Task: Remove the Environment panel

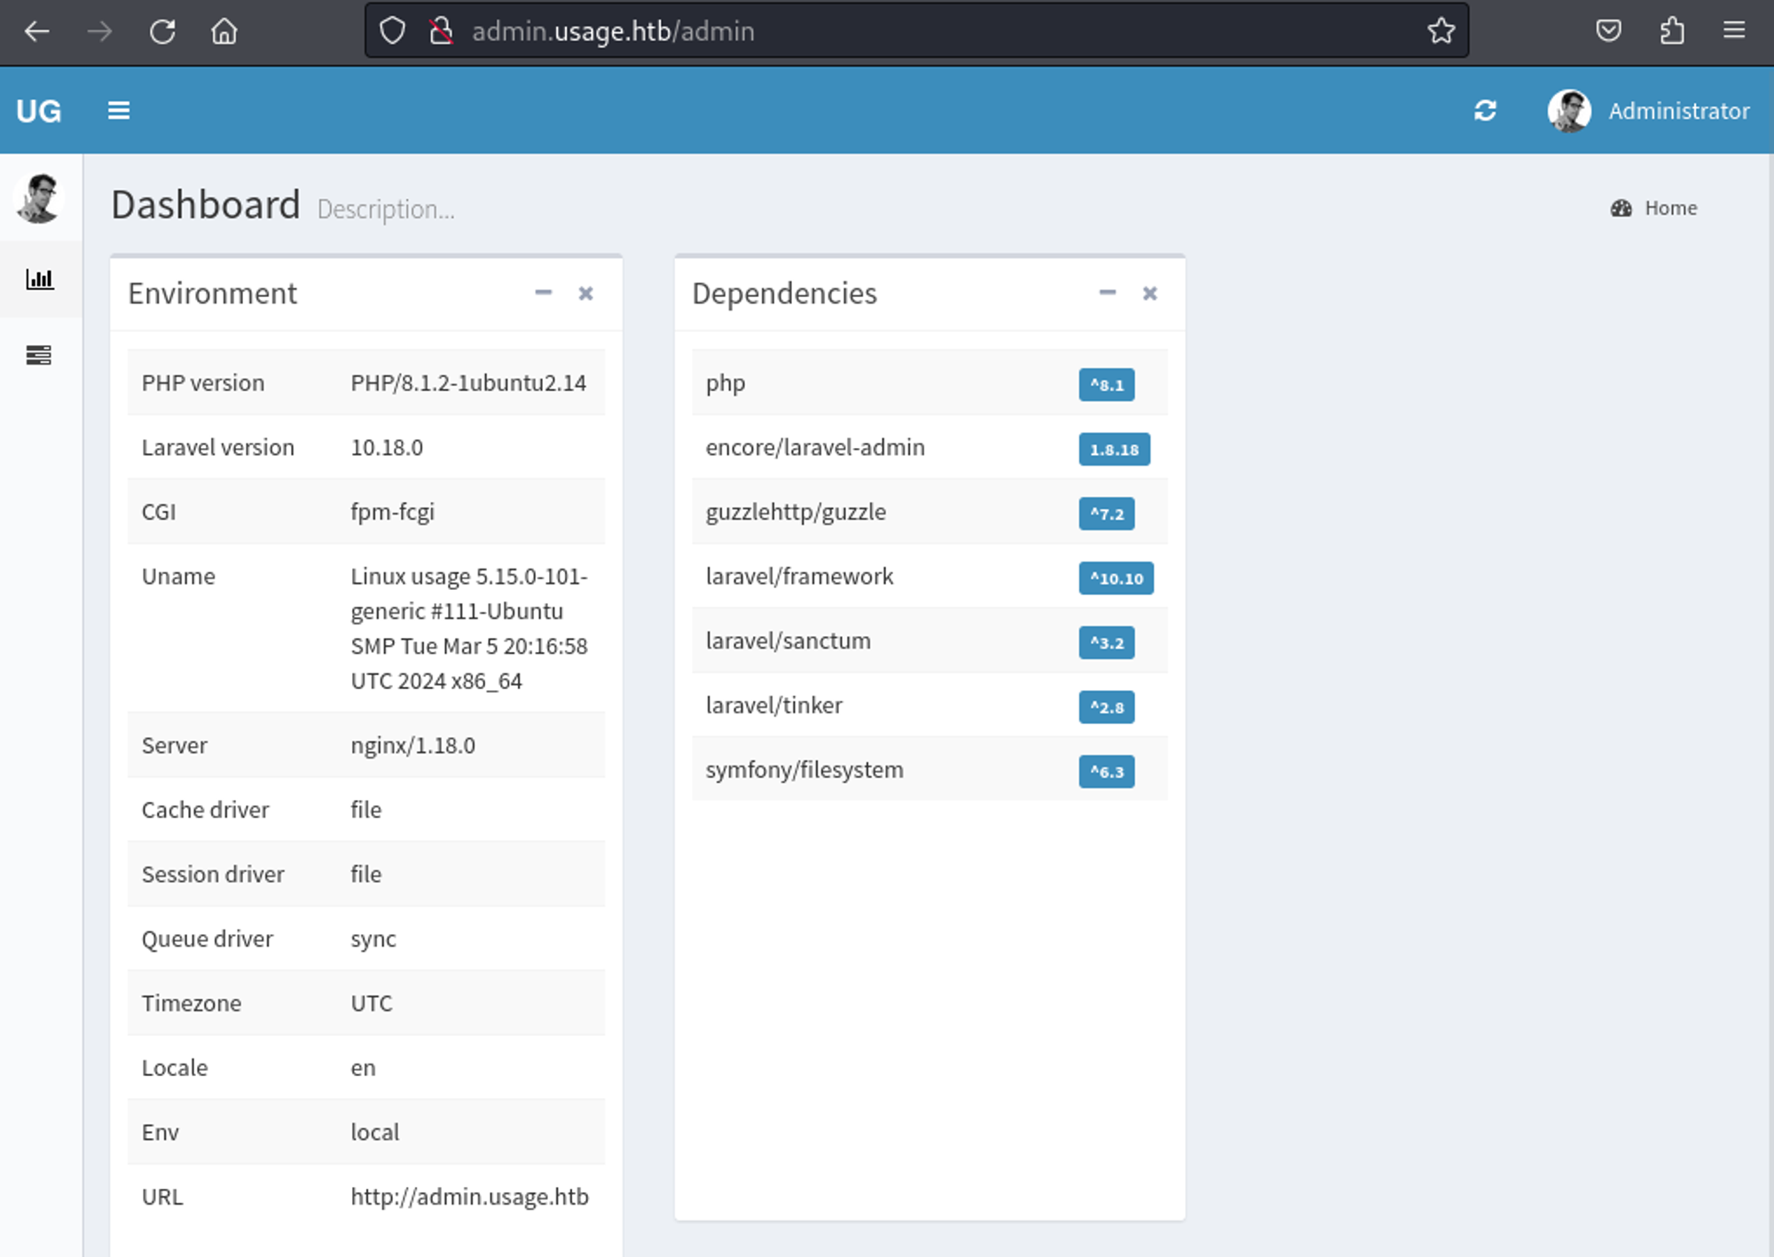Action: coord(585,294)
